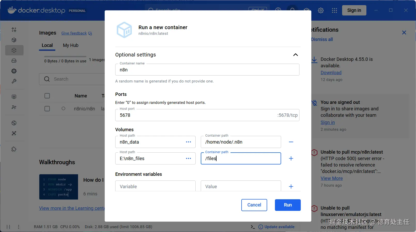The height and width of the screenshot is (232, 416).
Task: Open the Containers view in sidebar
Action: coord(14,40)
